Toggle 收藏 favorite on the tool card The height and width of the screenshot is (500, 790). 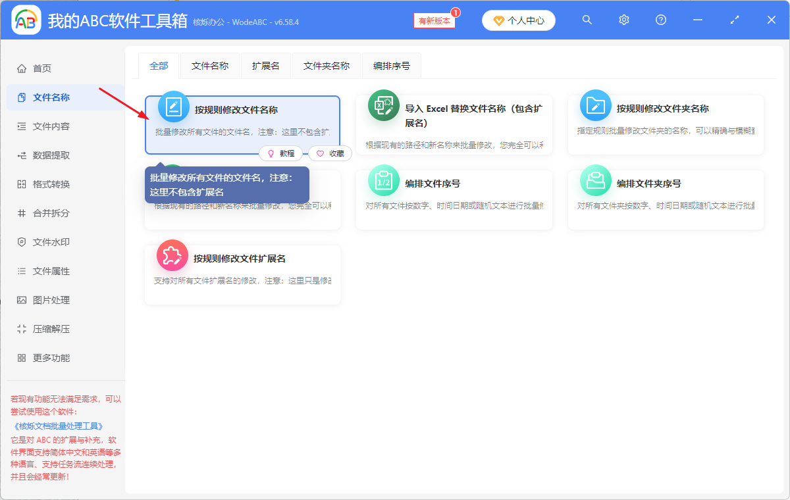[x=329, y=153]
